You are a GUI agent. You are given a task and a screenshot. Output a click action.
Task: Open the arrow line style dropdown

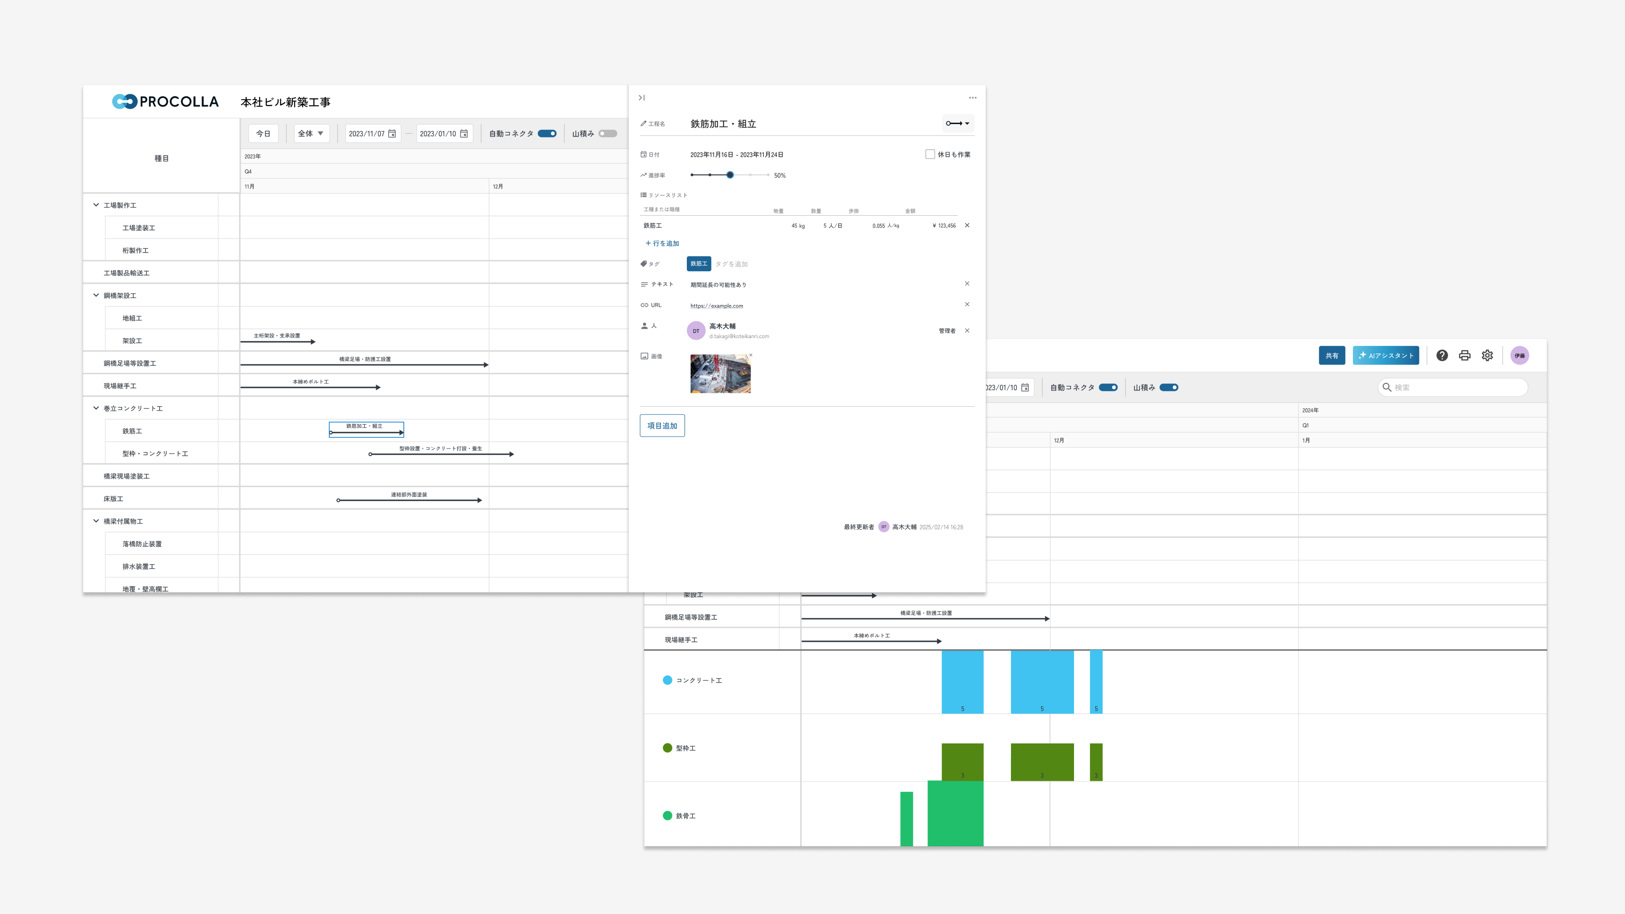coord(958,124)
